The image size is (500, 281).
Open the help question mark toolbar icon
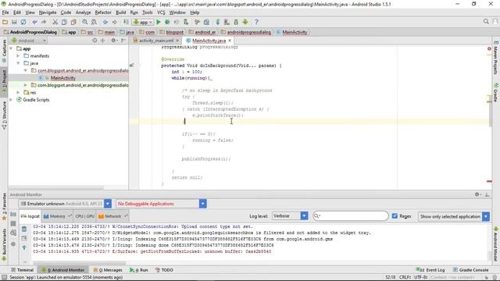coord(256,22)
